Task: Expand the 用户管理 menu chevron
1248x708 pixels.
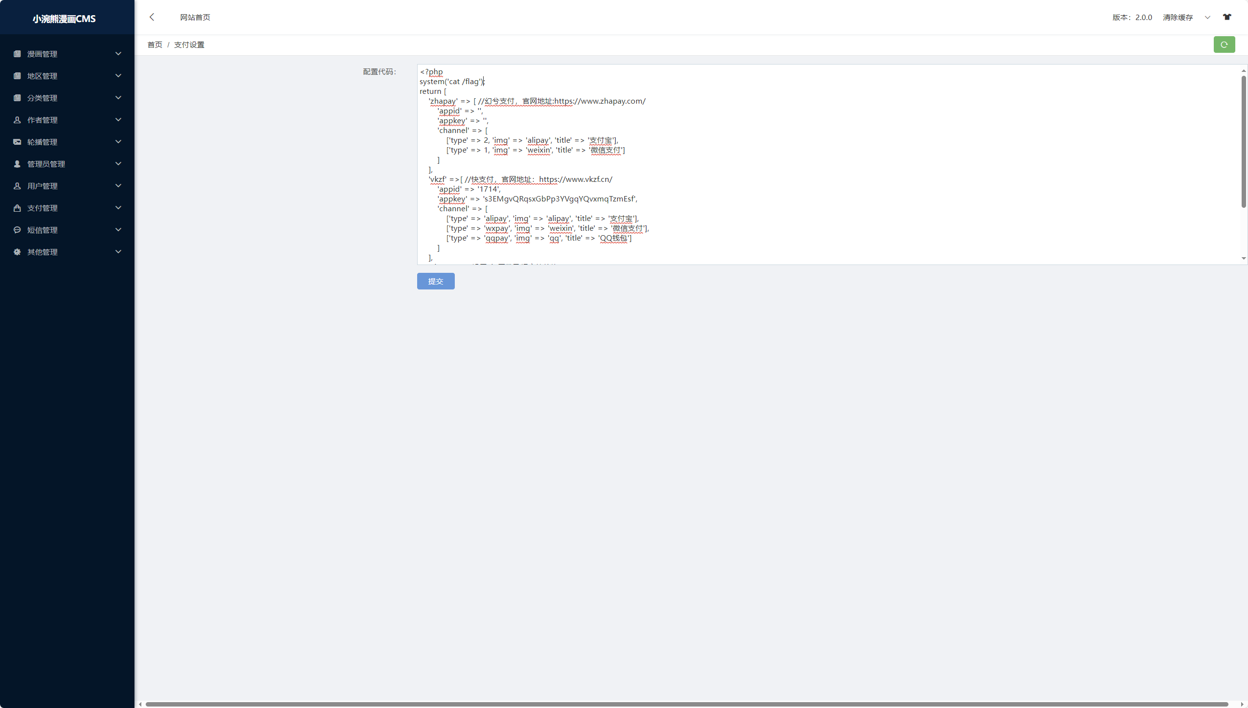Action: (x=118, y=186)
